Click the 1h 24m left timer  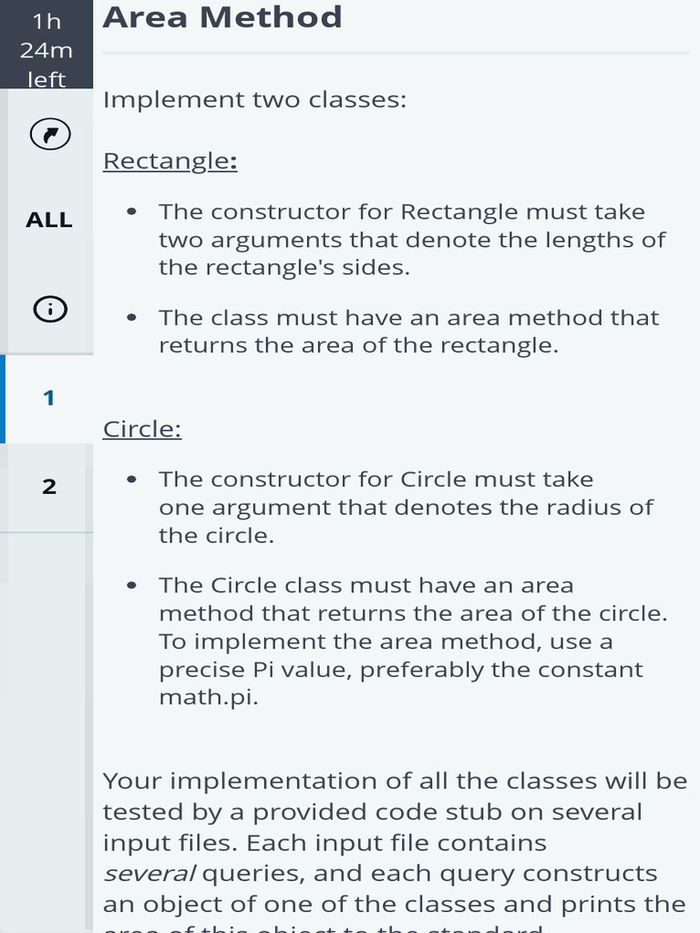tap(46, 49)
